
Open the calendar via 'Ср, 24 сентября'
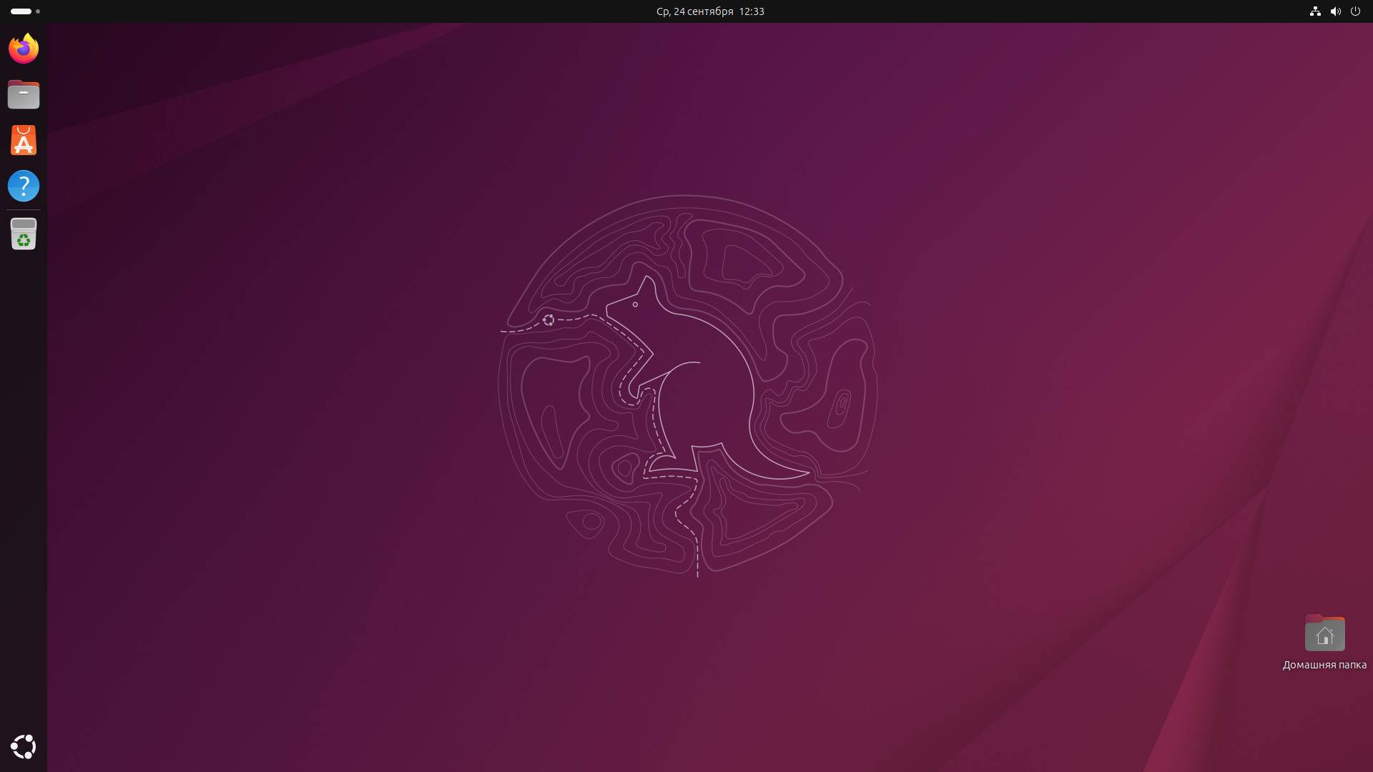click(694, 11)
